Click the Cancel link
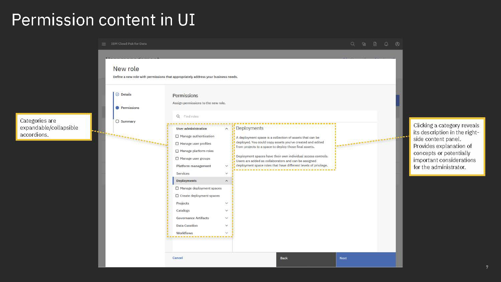This screenshot has width=501, height=282. coord(178,258)
